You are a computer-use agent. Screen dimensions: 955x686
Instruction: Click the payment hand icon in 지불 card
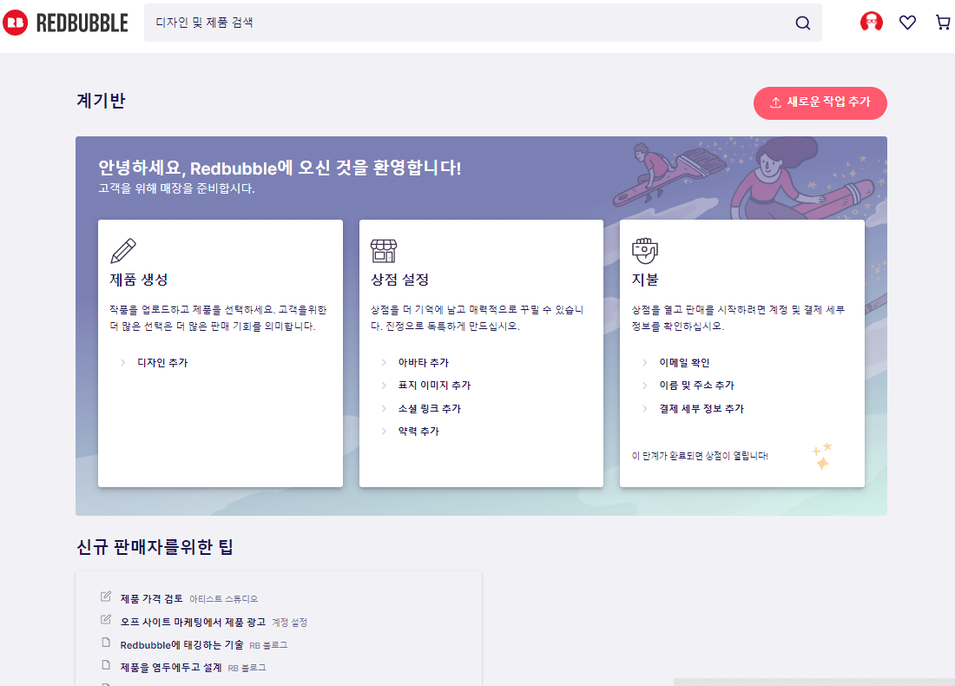tap(645, 250)
